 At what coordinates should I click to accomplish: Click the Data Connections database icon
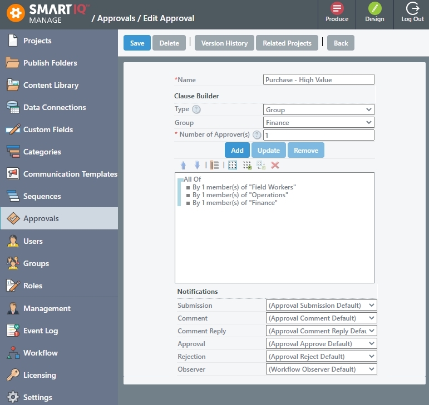[x=13, y=107]
